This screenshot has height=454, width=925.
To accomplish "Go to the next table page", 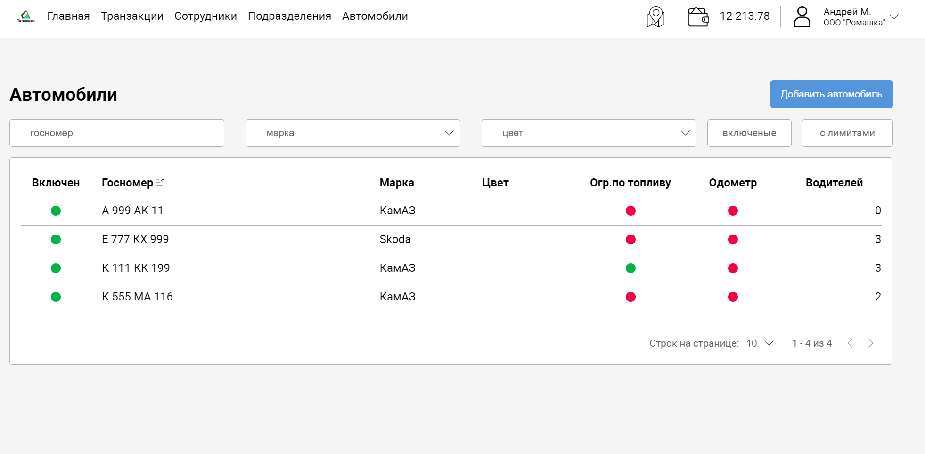I will 871,343.
